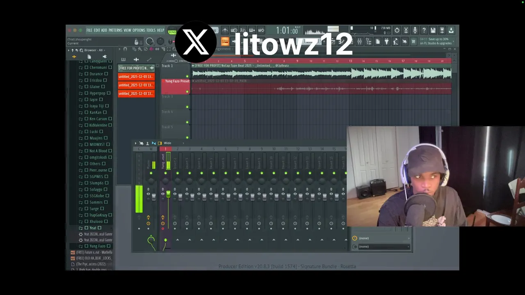Click the browser speaker sounds tab icon

105,57
